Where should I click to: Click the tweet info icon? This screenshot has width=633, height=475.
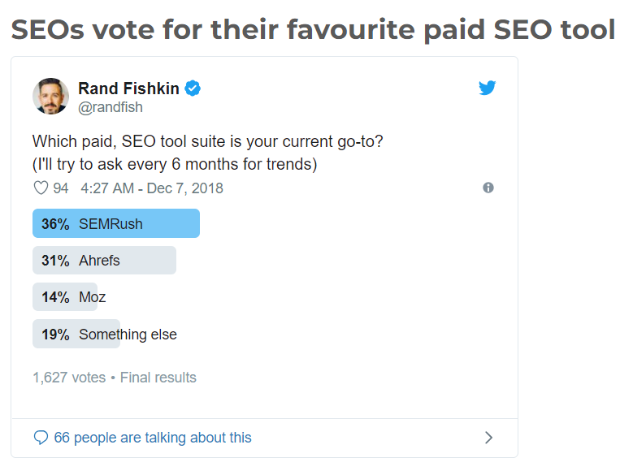tap(488, 188)
